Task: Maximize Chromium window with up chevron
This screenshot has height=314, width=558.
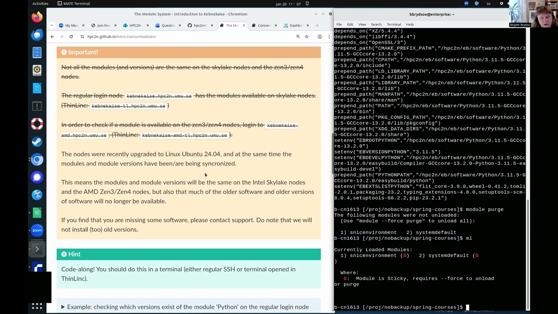Action: point(323,14)
